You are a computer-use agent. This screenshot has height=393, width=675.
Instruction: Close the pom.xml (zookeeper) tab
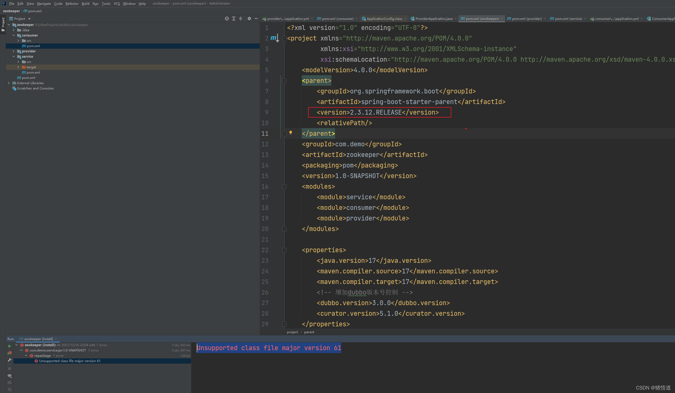click(x=502, y=19)
